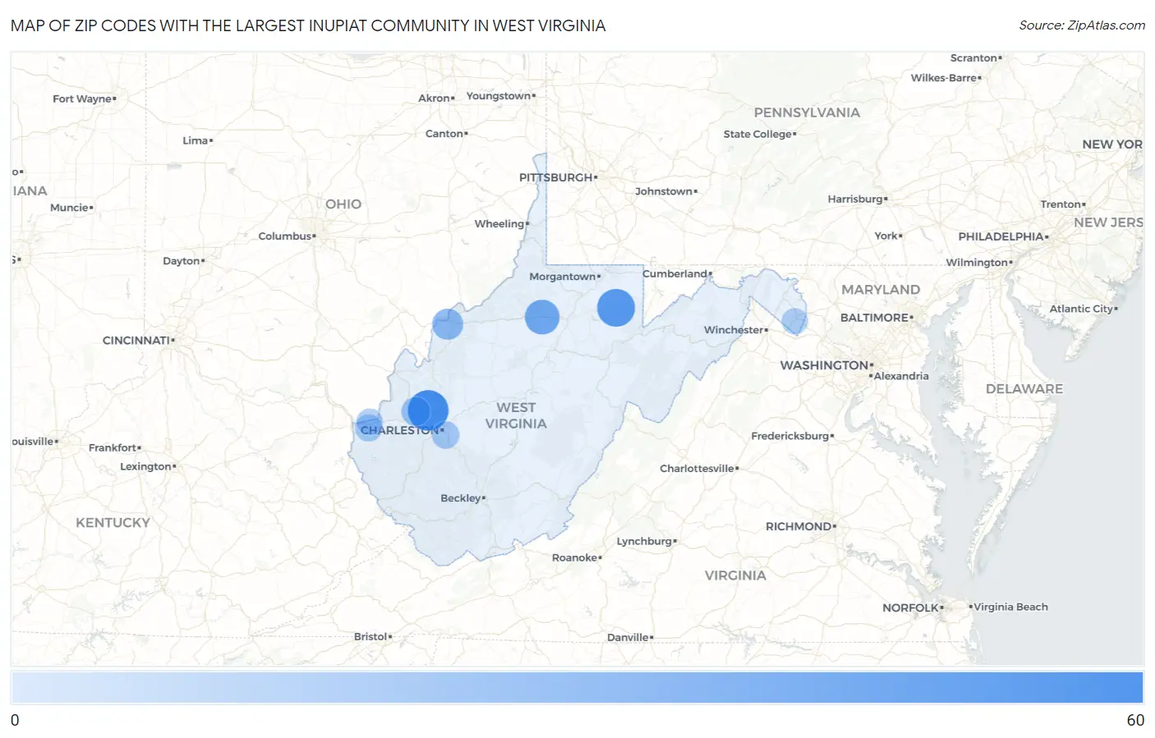
Task: Click the Fredericksburg city label
Action: [x=790, y=436]
